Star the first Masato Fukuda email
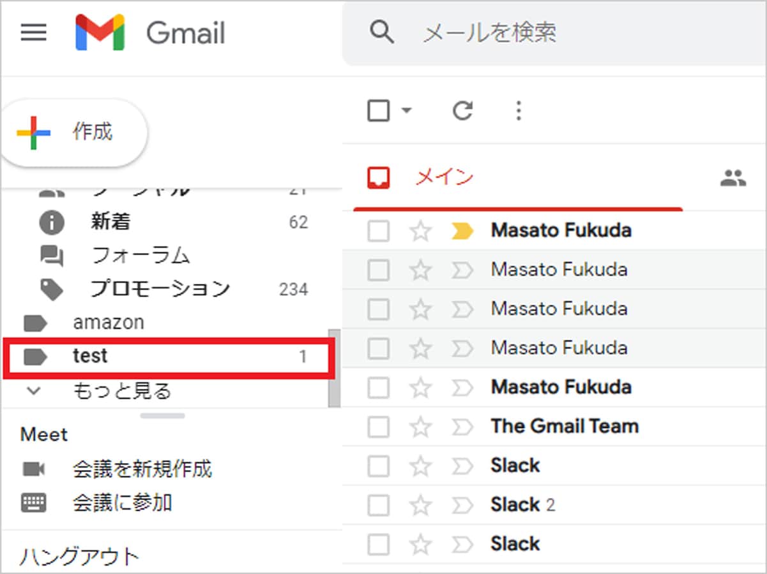This screenshot has width=767, height=574. click(420, 230)
